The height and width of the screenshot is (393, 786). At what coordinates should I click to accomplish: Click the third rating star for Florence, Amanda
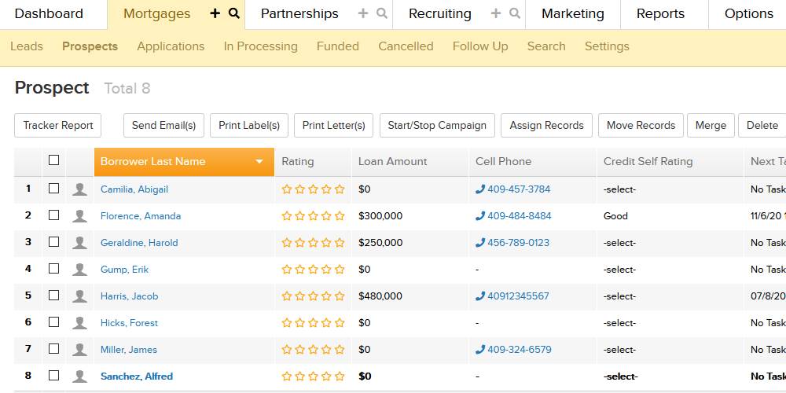click(x=314, y=215)
